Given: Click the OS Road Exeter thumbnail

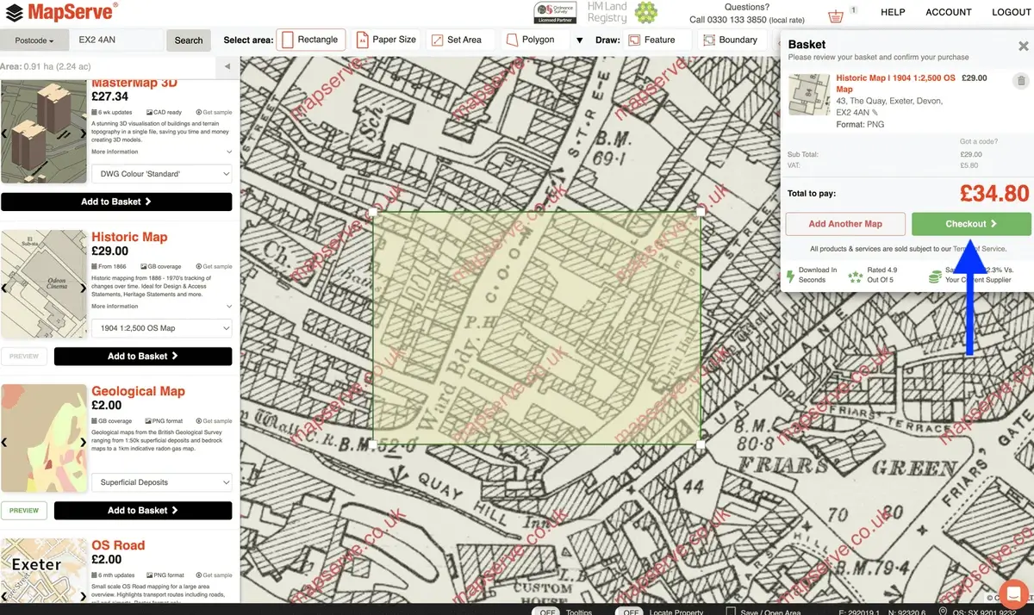Looking at the screenshot, I should (44, 571).
